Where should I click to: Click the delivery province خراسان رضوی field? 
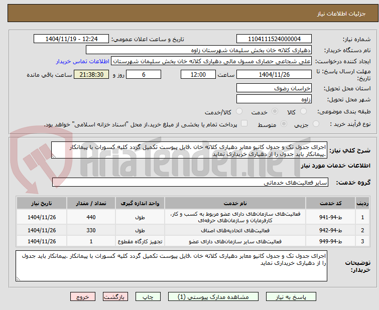click(x=274, y=88)
